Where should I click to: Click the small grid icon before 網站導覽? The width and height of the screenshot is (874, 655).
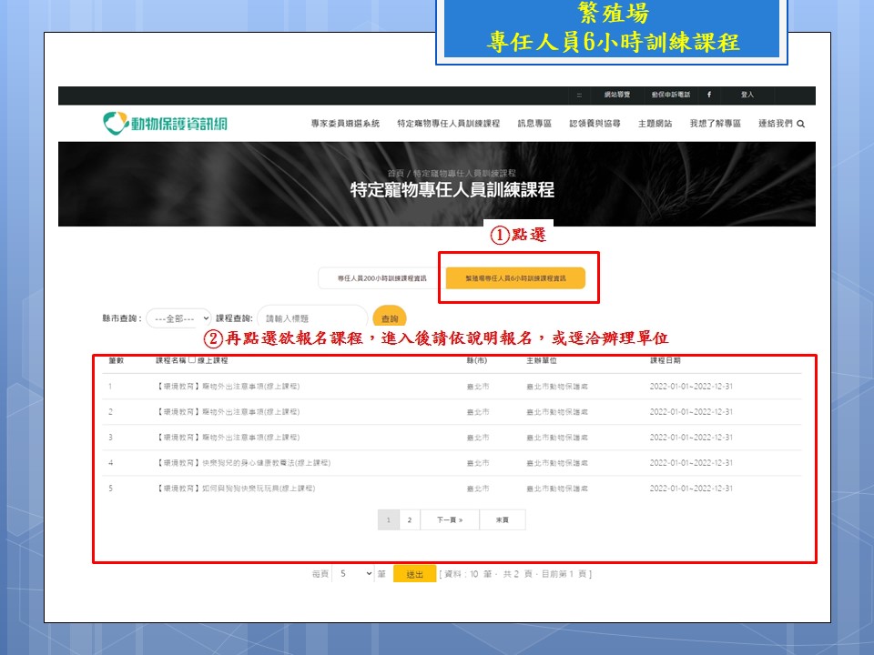pyautogui.click(x=579, y=96)
